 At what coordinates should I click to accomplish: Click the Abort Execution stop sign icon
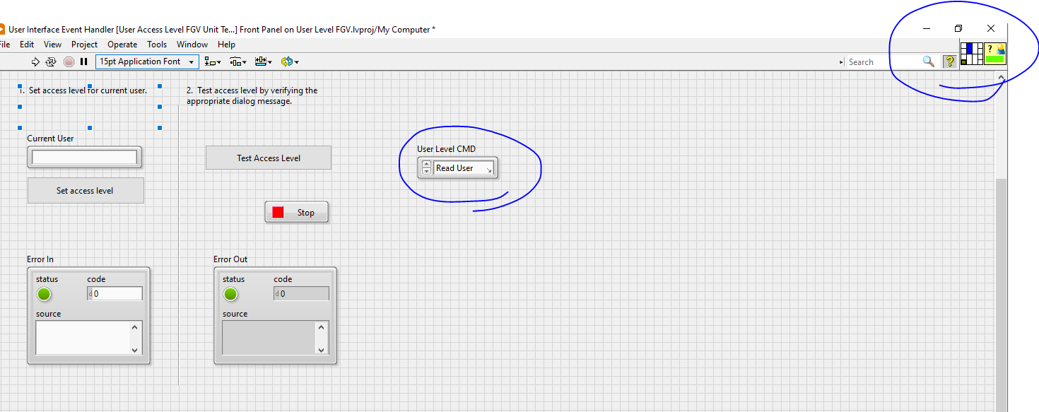(68, 61)
